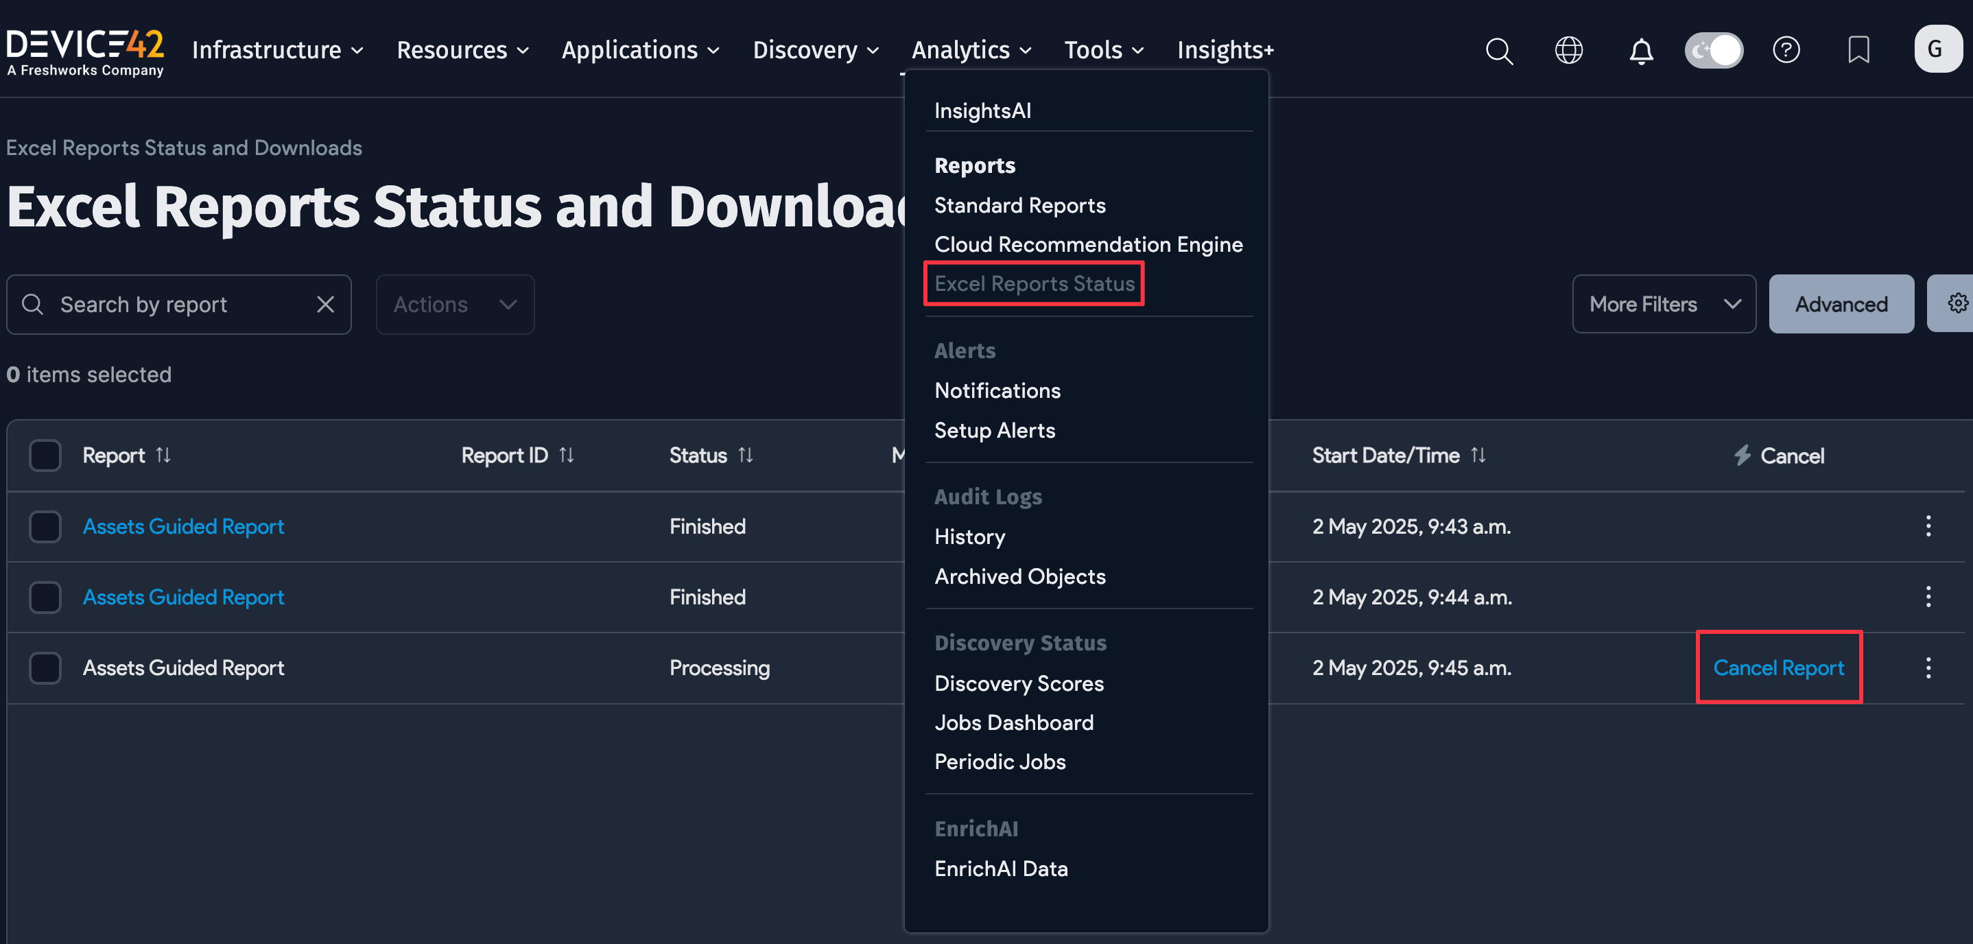Focus the Search by report field
Image resolution: width=1973 pixels, height=944 pixels.
click(178, 304)
